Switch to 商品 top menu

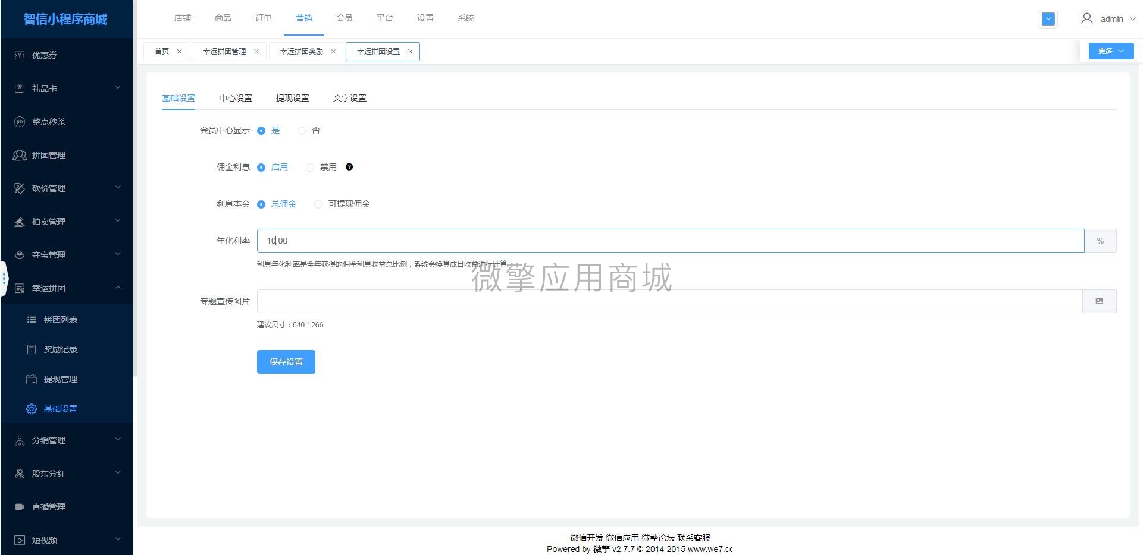(x=223, y=18)
